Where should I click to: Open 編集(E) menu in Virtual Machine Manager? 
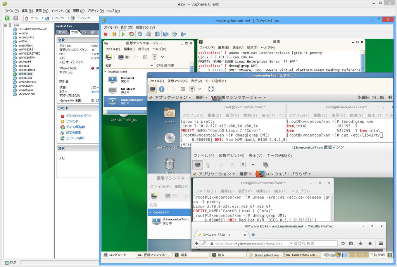click(129, 49)
